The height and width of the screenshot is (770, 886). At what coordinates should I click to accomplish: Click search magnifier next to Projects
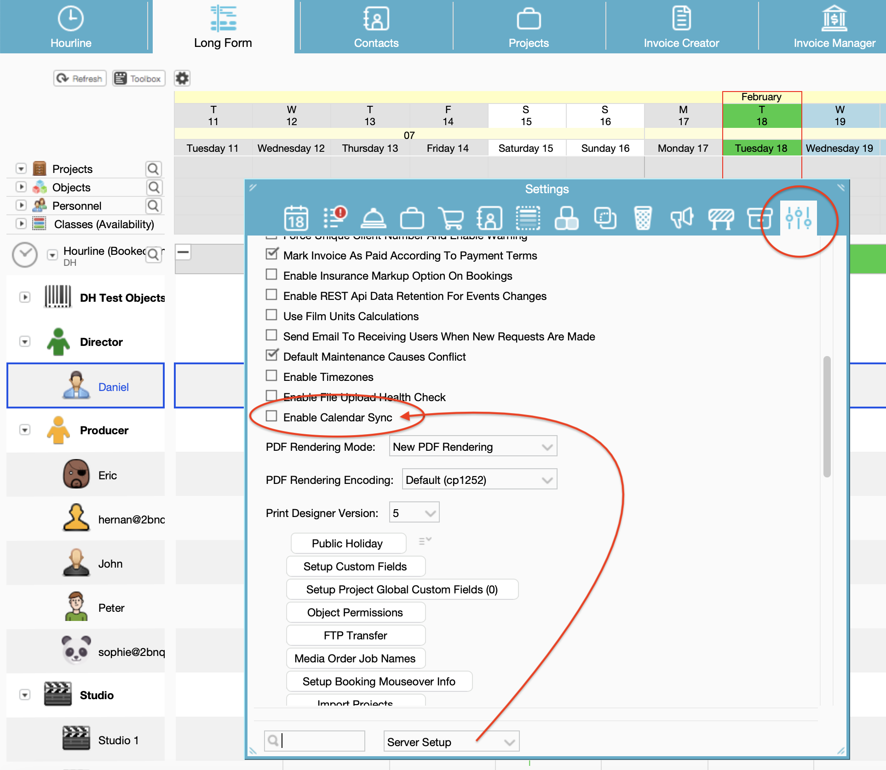coord(153,169)
